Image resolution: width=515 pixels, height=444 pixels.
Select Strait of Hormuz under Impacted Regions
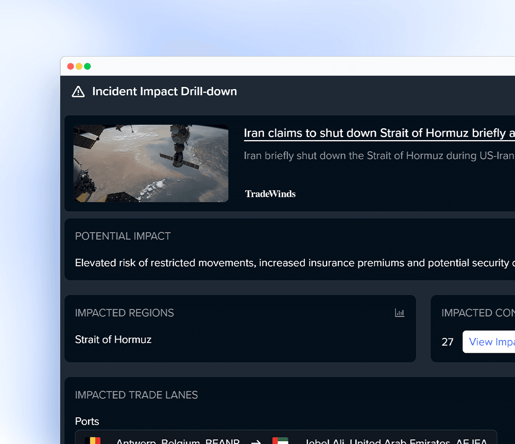tap(113, 339)
